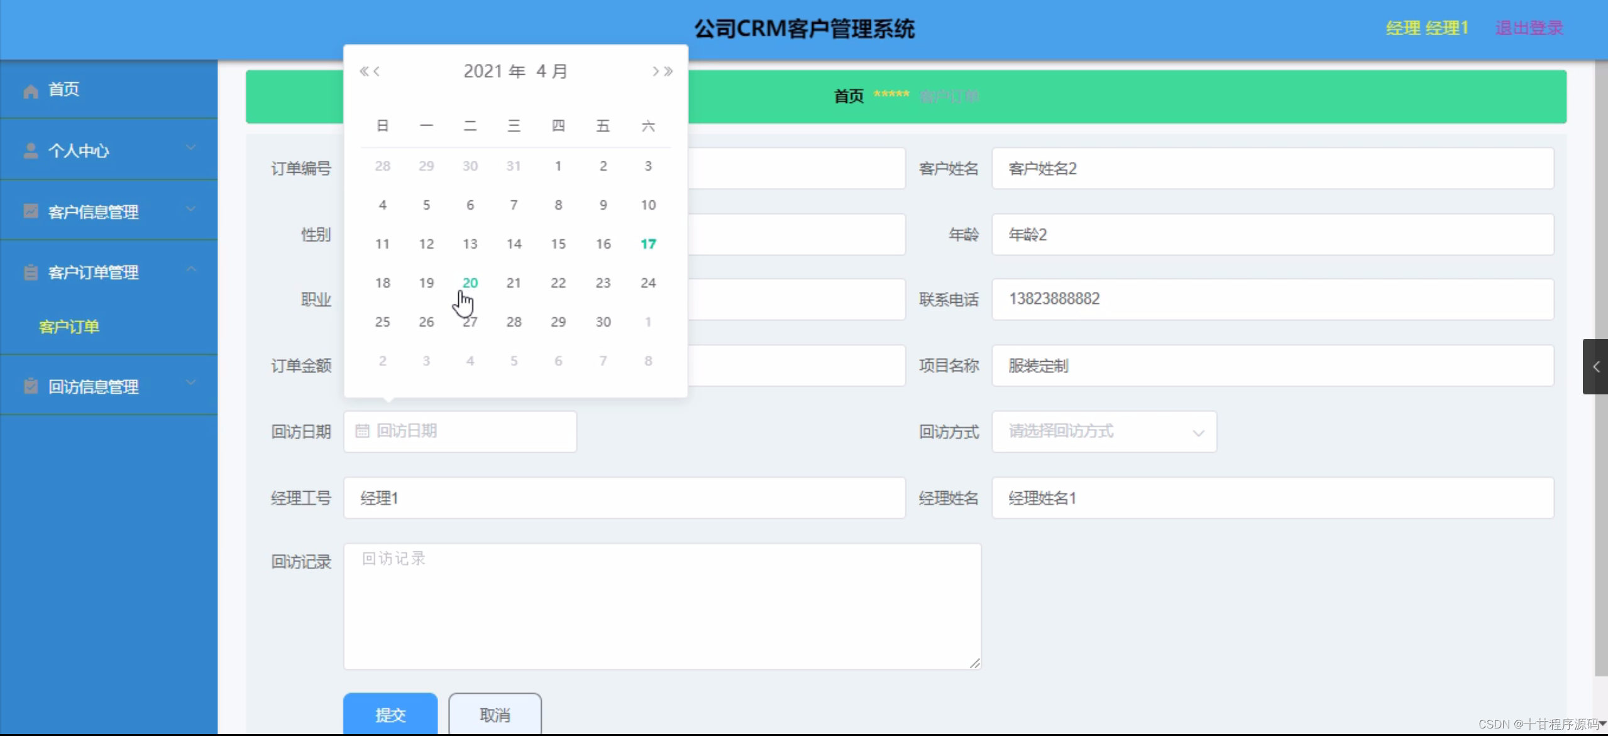1608x736 pixels.
Task: Go to next month in date picker
Action: [655, 71]
